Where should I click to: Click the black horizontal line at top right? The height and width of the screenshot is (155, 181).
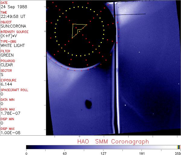130,14
